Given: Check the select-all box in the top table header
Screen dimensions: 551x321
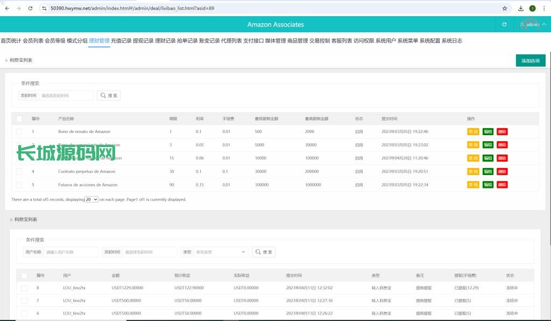Looking at the screenshot, I should [19, 118].
